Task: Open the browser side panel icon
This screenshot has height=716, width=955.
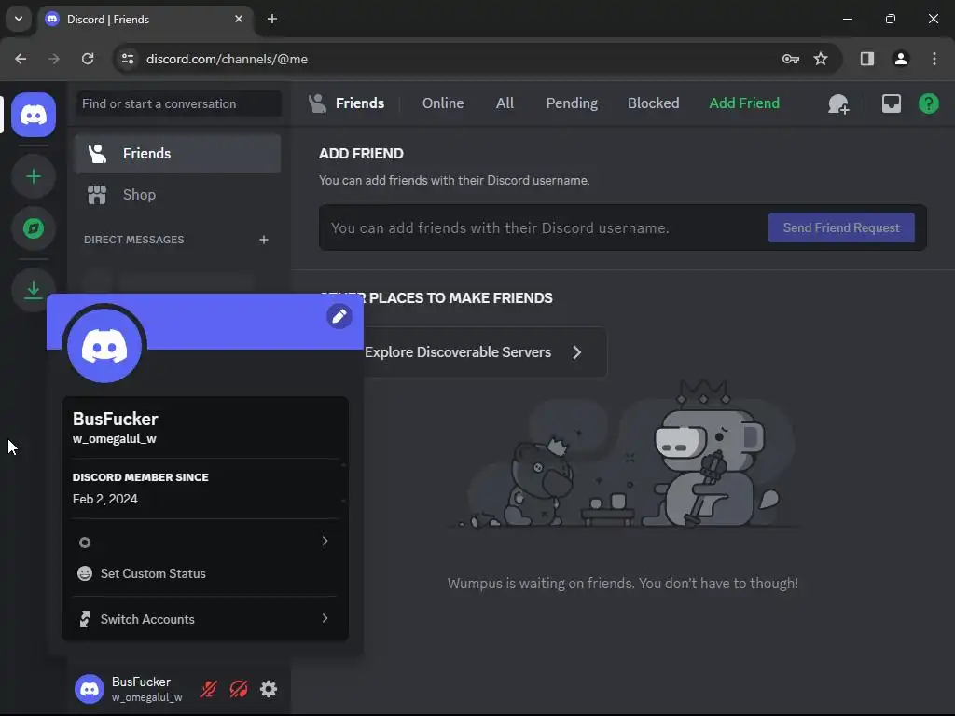Action: [x=866, y=59]
